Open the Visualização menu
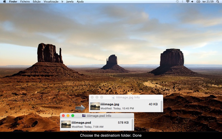The image size is (222, 139). (x=51, y=2)
